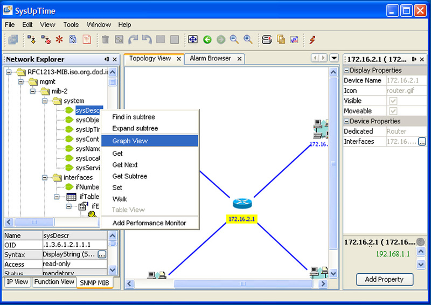
Task: Click the grayed forward arrow icon
Action: point(221,40)
